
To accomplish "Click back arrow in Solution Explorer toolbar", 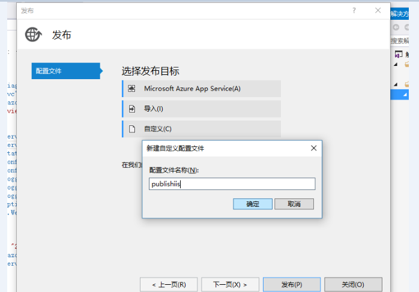I will tap(396, 27).
